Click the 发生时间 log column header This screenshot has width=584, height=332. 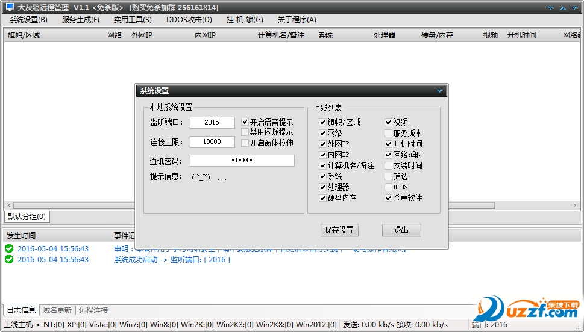pyautogui.click(x=21, y=235)
